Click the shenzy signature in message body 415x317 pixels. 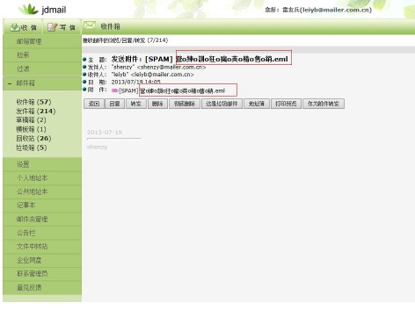[x=97, y=147]
